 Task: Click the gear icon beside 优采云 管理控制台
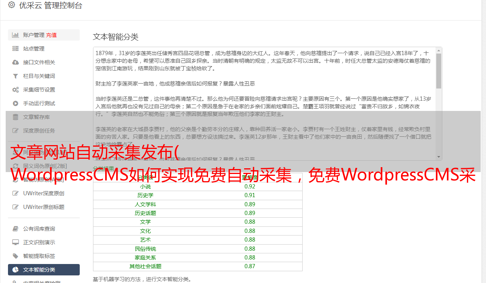click(11, 5)
